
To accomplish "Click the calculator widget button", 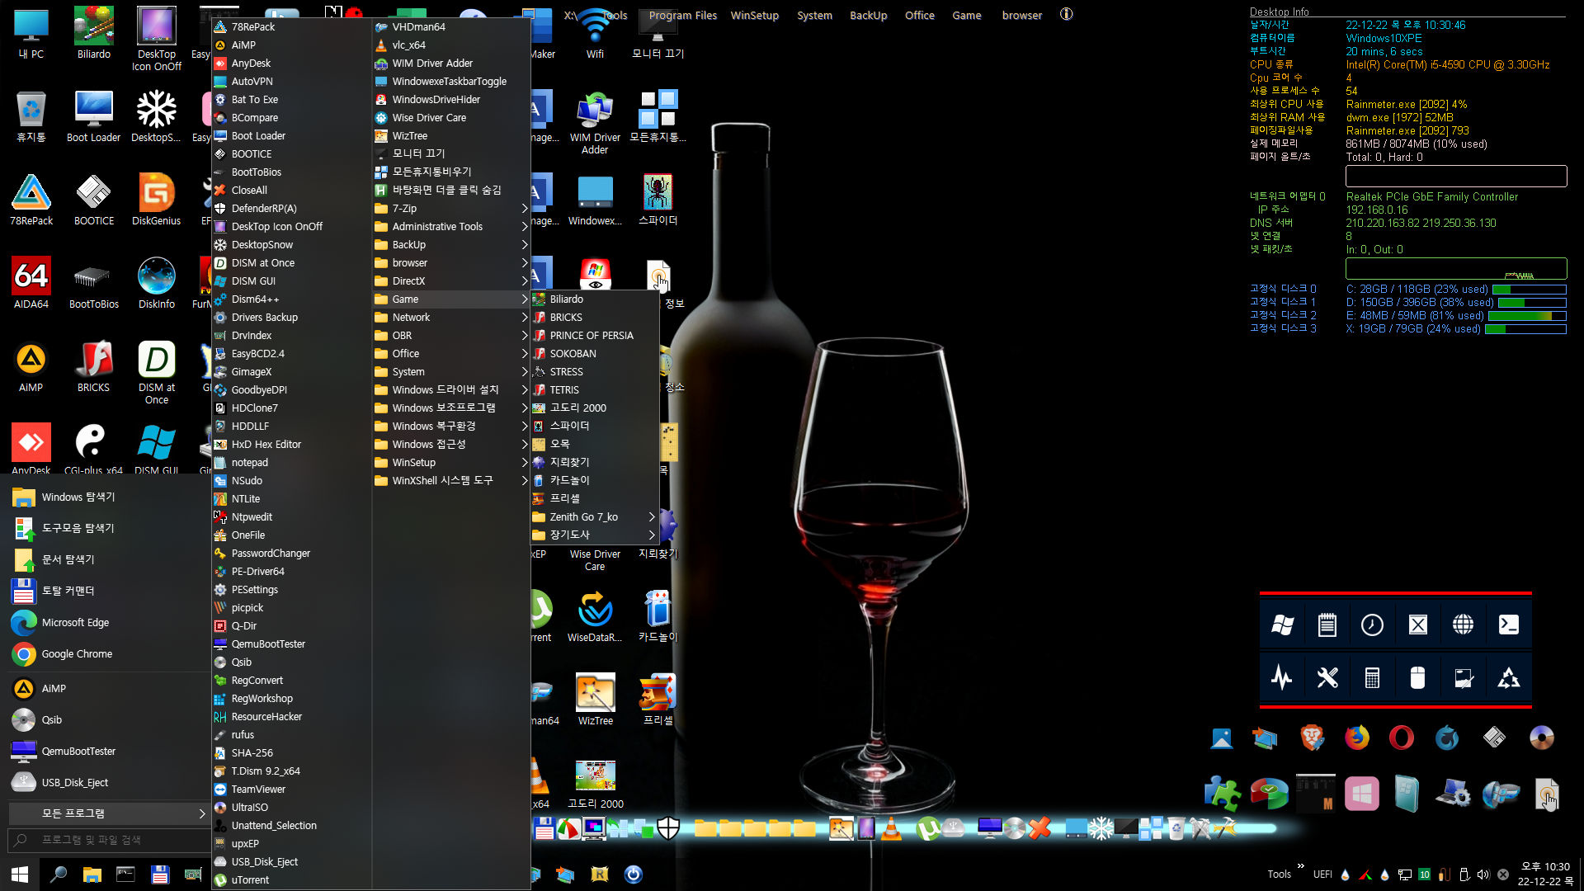I will pos(1372,678).
